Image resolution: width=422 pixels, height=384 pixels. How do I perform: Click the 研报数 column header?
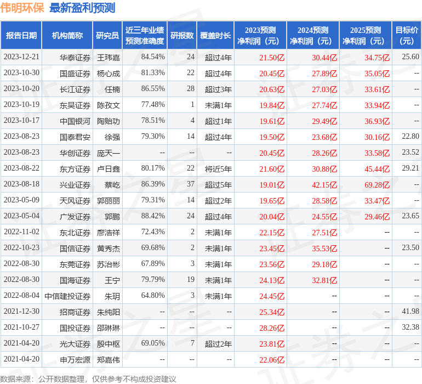point(182,35)
